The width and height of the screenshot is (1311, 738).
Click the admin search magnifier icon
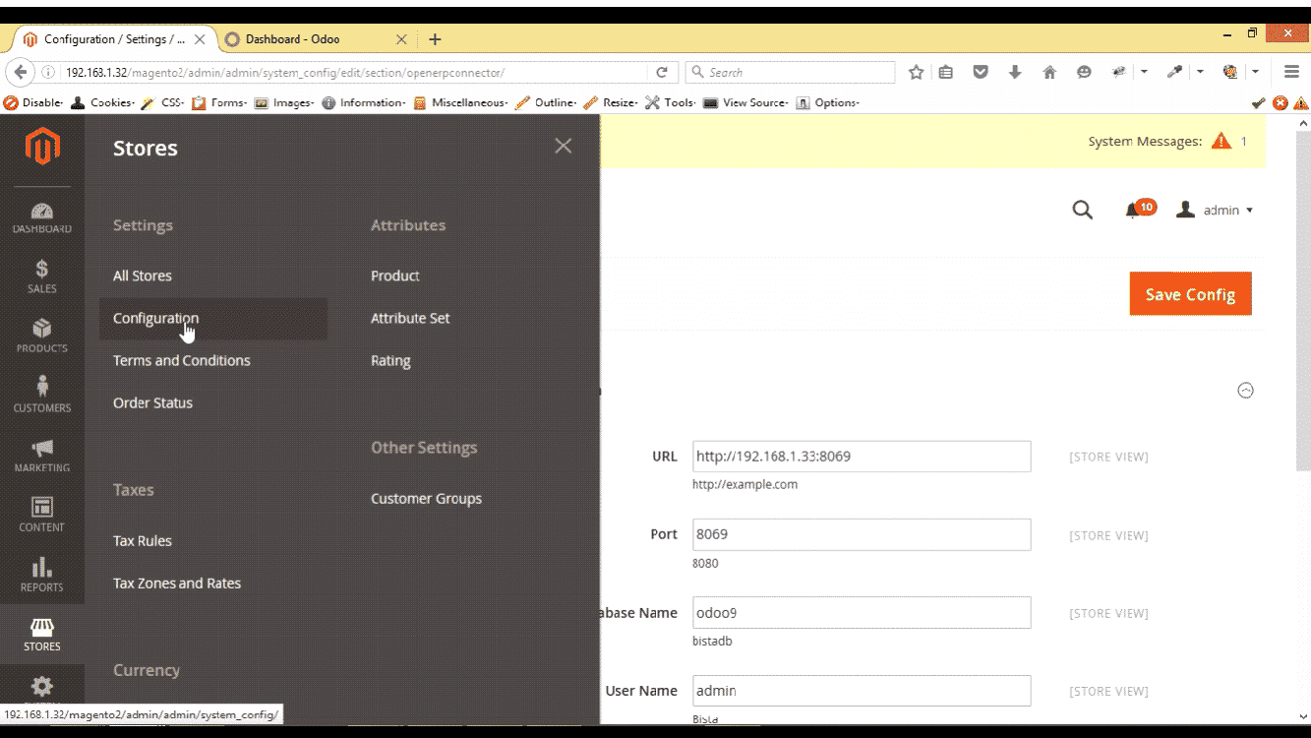1082,210
